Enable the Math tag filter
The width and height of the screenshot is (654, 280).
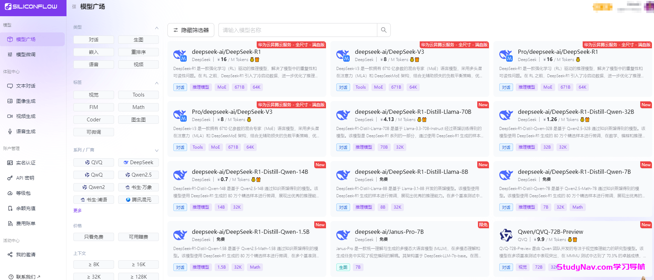(x=138, y=107)
